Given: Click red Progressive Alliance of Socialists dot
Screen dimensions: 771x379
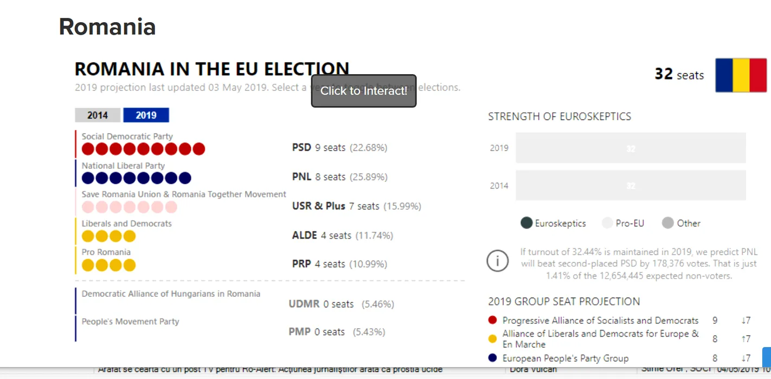Looking at the screenshot, I should click(492, 321).
